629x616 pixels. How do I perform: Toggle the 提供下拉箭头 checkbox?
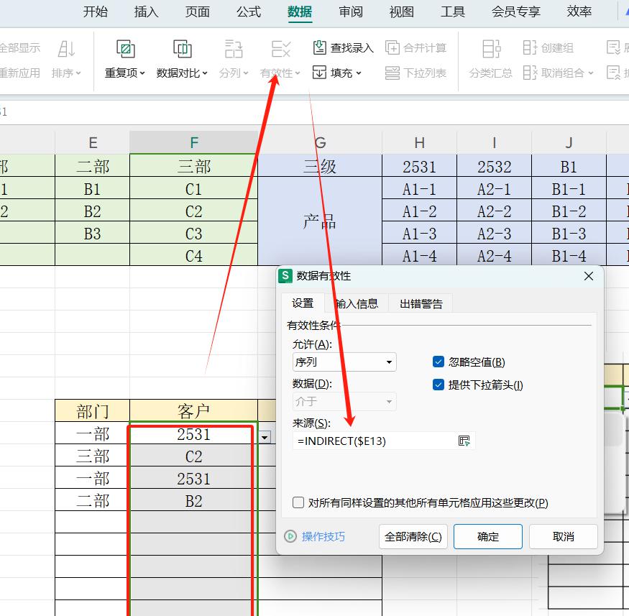438,385
